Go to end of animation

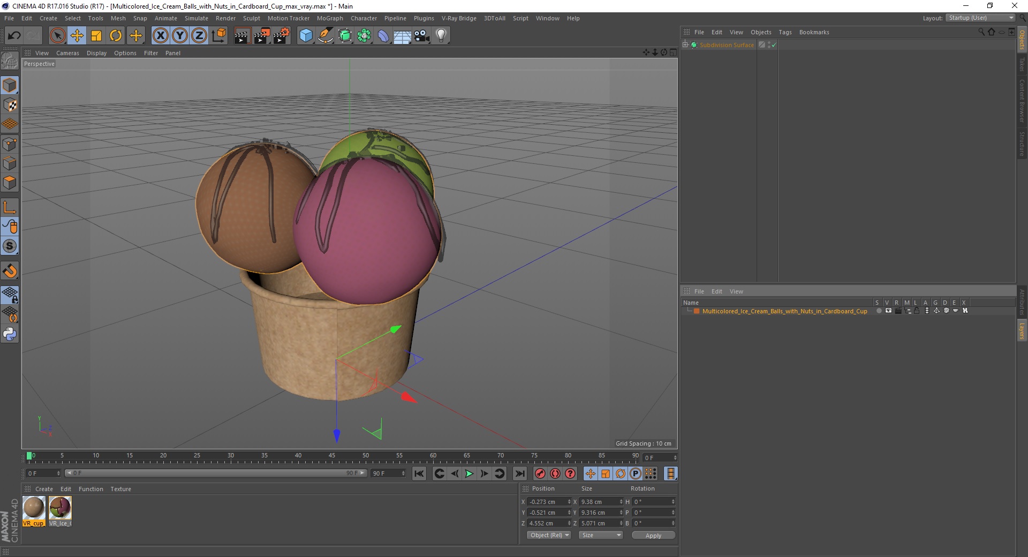coord(519,473)
